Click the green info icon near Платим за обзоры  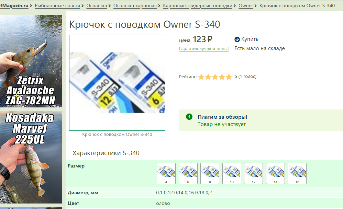[x=189, y=117]
